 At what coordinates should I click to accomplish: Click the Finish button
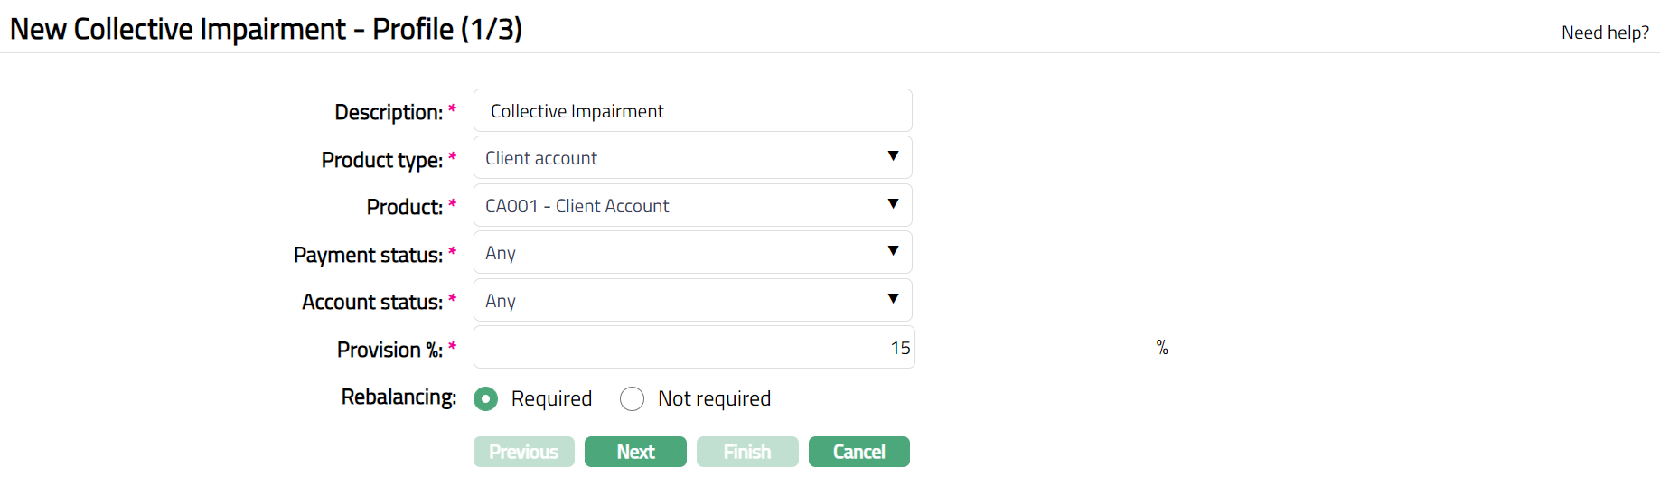coord(747,452)
